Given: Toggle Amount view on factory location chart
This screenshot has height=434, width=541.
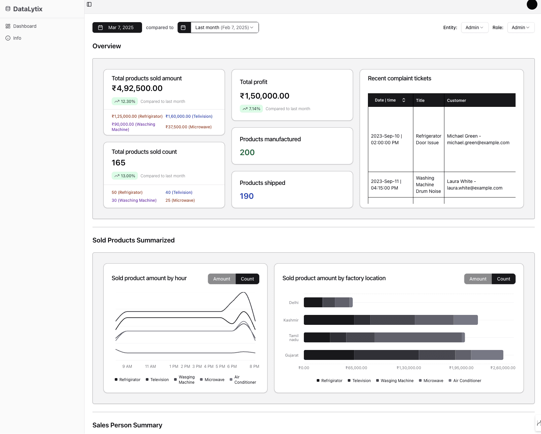Looking at the screenshot, I should click(478, 279).
